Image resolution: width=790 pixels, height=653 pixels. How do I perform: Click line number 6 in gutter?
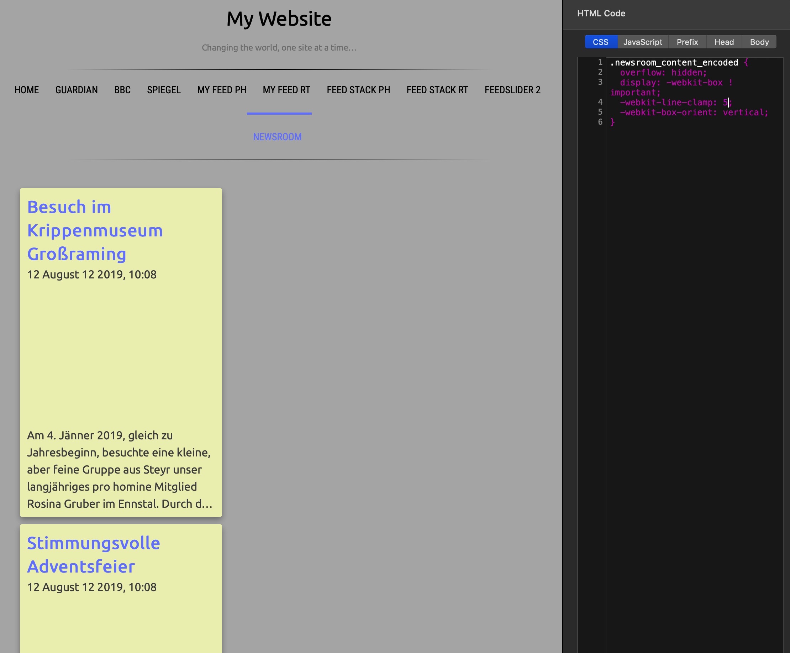point(600,122)
